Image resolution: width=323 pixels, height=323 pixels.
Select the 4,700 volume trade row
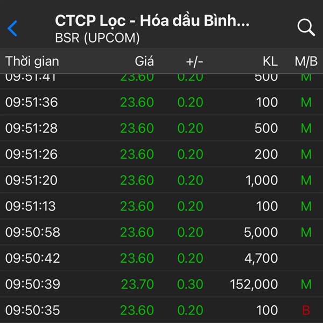coord(161,258)
